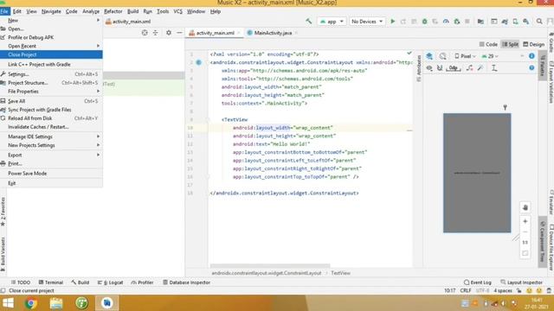Click the phone layout preview canvas
The height and width of the screenshot is (311, 554).
(x=477, y=173)
